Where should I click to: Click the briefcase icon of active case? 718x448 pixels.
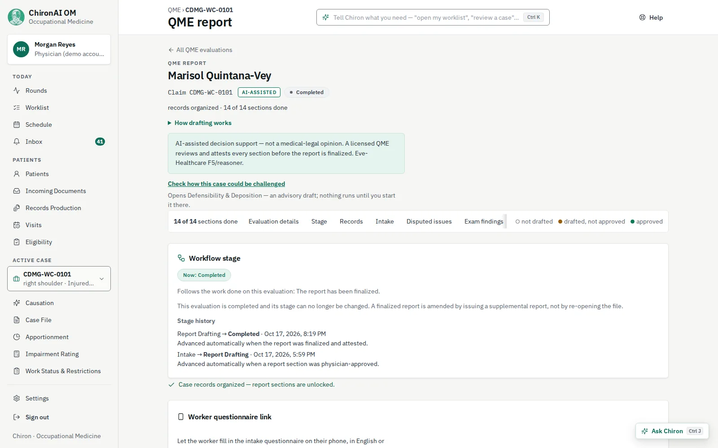(x=16, y=279)
